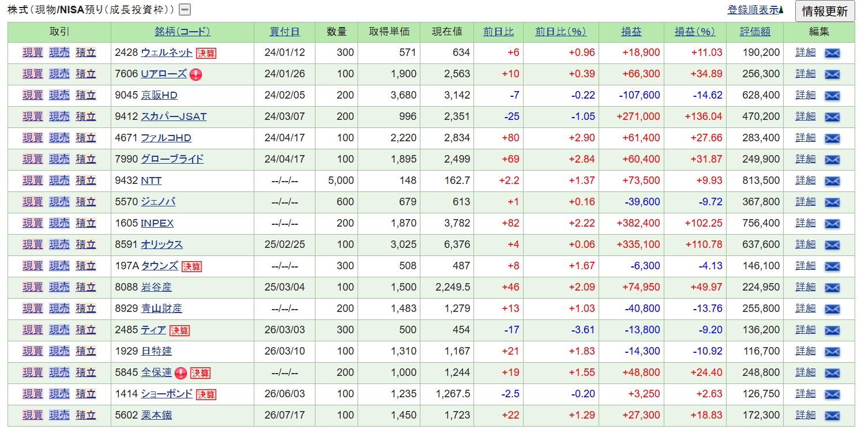Screen dimensions: 865x433
Task: Click the 決算 badge next to ウェルネット
Action: coord(206,53)
